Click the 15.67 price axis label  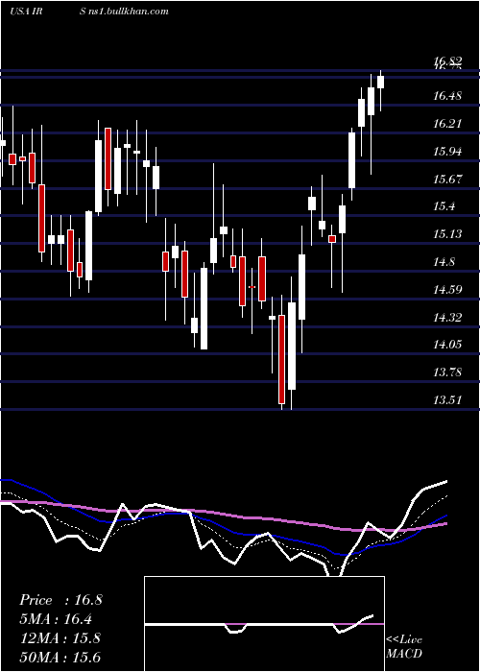[x=447, y=180]
